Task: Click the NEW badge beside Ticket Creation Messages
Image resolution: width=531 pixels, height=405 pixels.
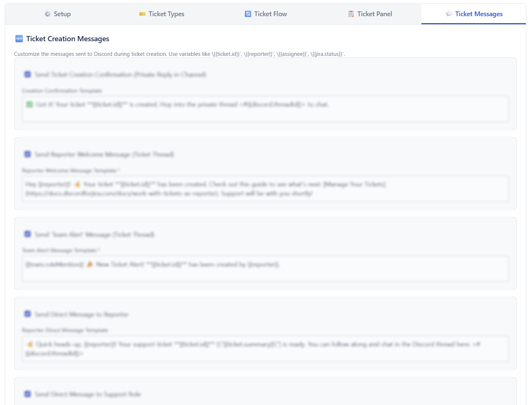Action: tap(19, 38)
